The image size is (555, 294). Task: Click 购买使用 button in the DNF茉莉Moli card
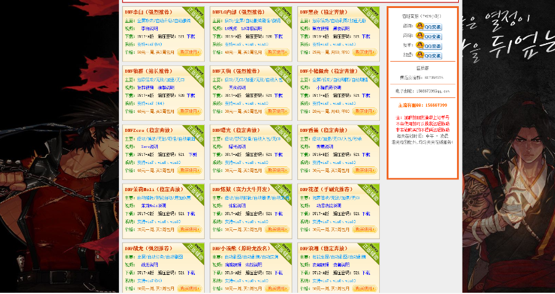pos(189,230)
